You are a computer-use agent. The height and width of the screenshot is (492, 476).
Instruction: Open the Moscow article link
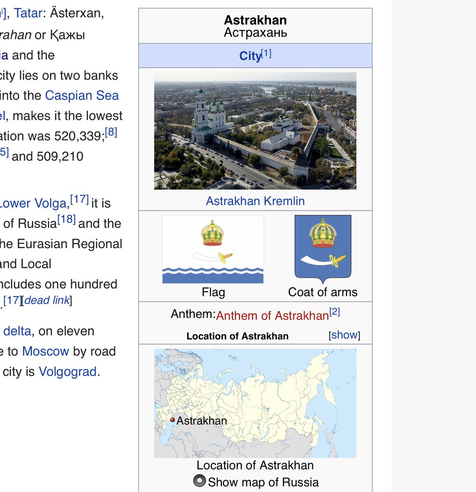tap(45, 351)
